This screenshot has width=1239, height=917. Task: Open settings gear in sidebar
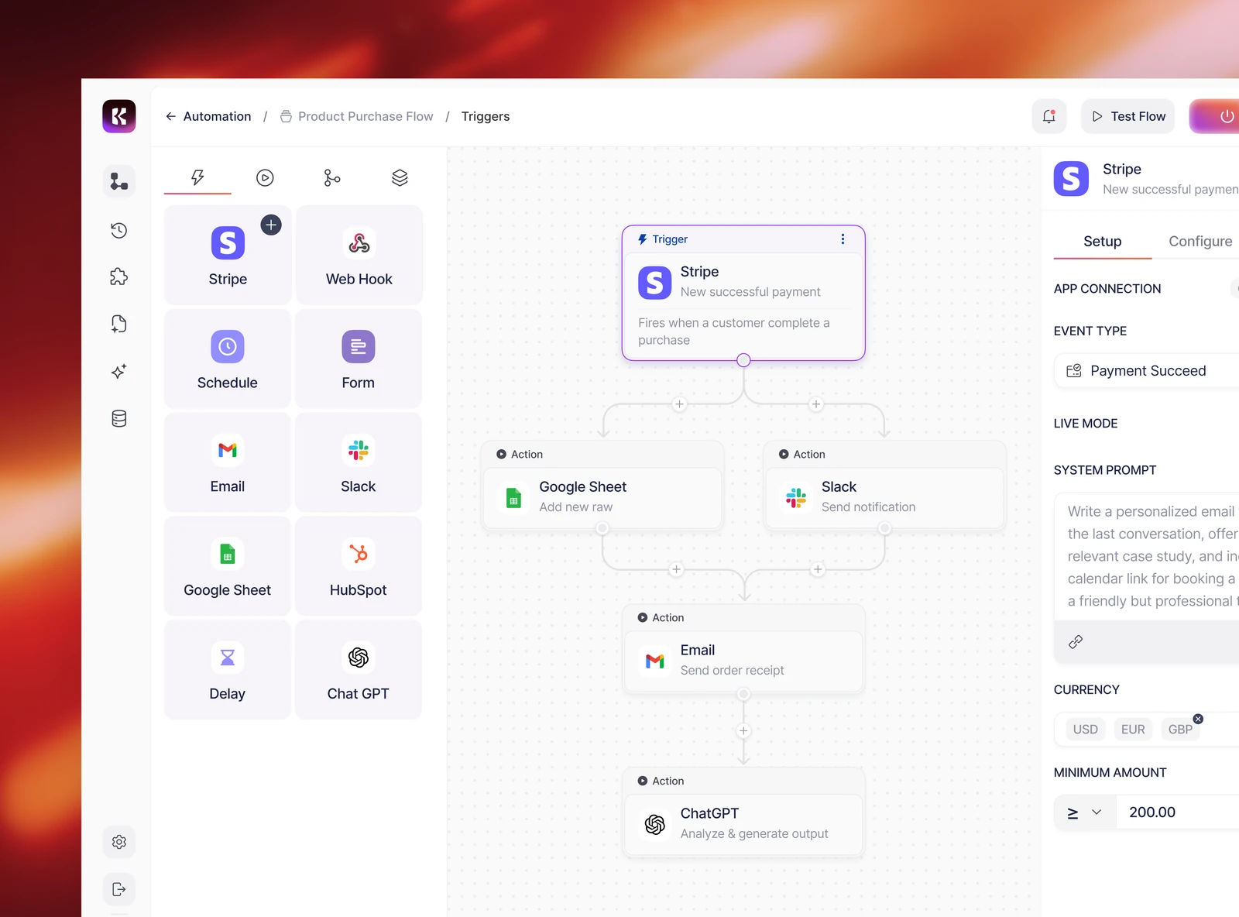(118, 842)
